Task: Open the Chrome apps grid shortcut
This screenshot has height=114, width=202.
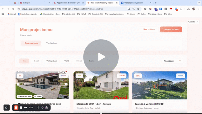Action: (x=3, y=14)
